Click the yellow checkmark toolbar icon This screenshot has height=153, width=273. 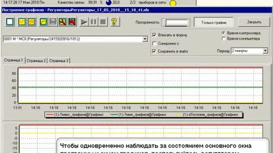coord(22,22)
